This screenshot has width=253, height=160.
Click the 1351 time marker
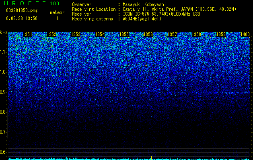(x=28, y=34)
